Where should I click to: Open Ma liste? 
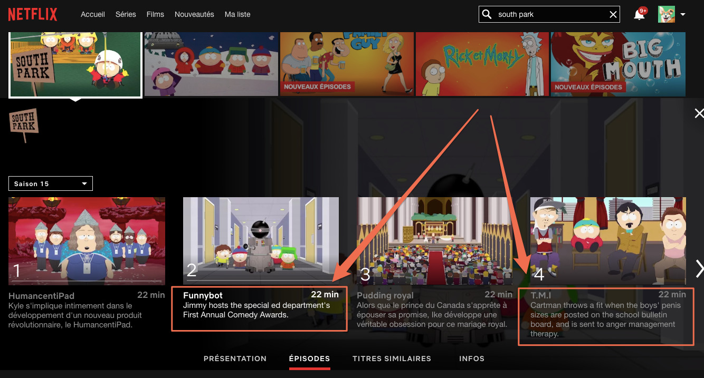(x=237, y=14)
